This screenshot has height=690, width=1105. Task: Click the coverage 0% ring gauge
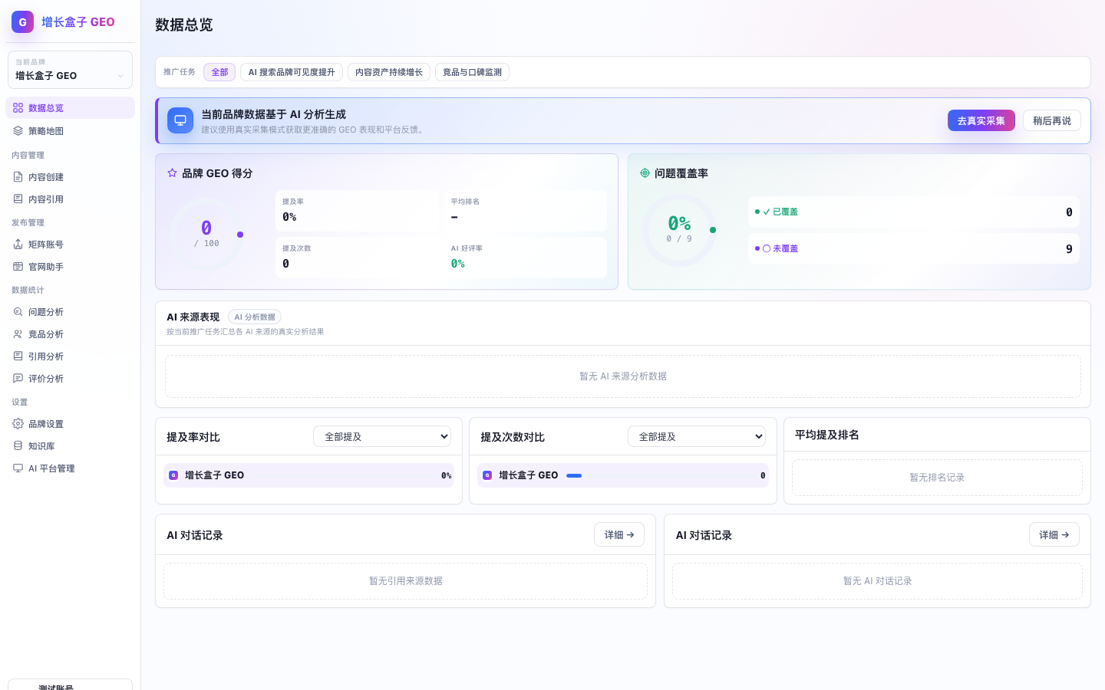[679, 229]
